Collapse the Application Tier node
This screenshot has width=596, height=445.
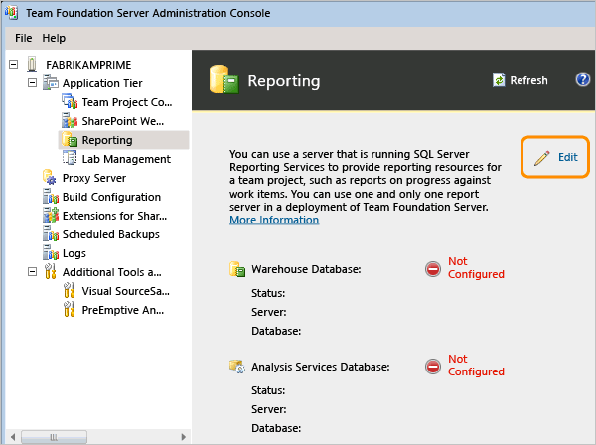coord(33,83)
